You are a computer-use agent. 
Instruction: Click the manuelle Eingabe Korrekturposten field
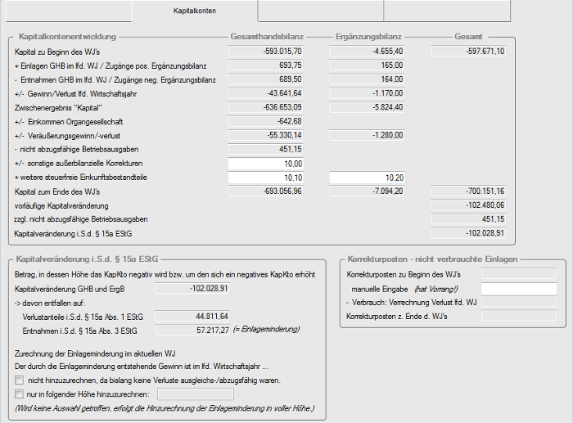pos(519,289)
